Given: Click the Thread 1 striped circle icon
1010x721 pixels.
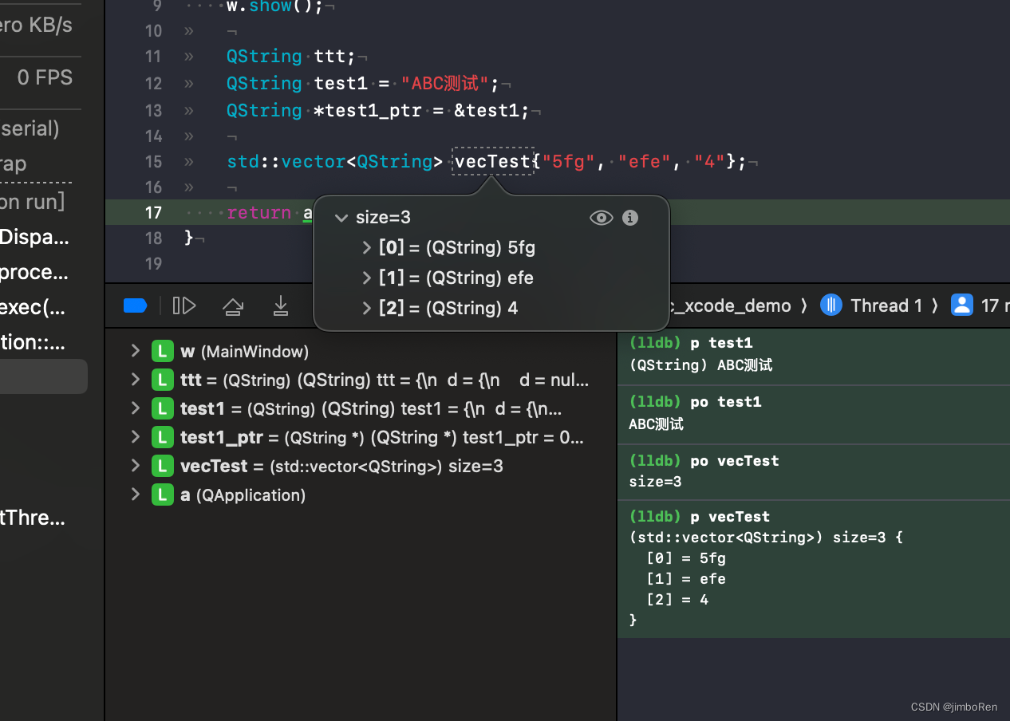Looking at the screenshot, I should pyautogui.click(x=831, y=305).
